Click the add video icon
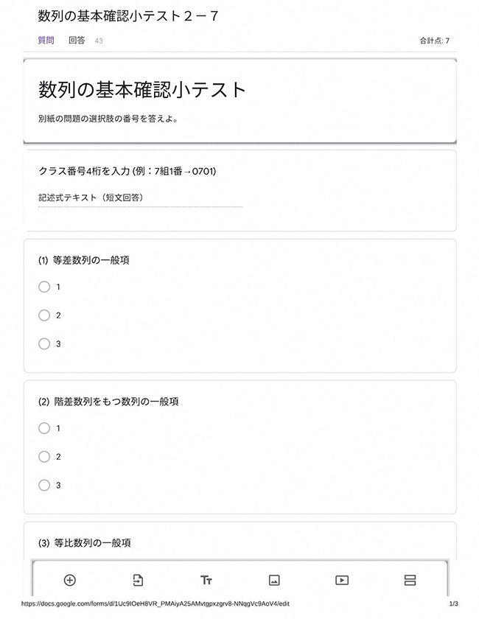The width and height of the screenshot is (479, 619). [342, 580]
